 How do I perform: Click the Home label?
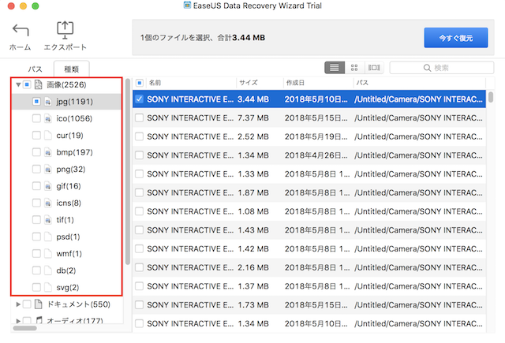click(20, 47)
